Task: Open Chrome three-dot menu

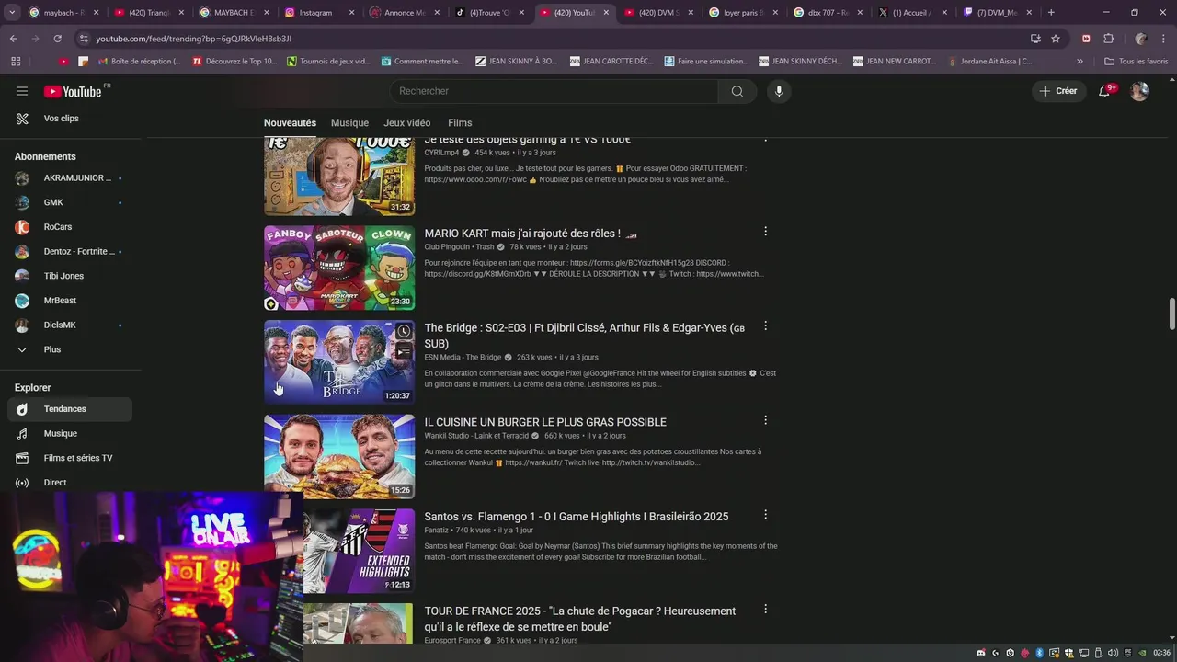Action: pyautogui.click(x=1164, y=39)
